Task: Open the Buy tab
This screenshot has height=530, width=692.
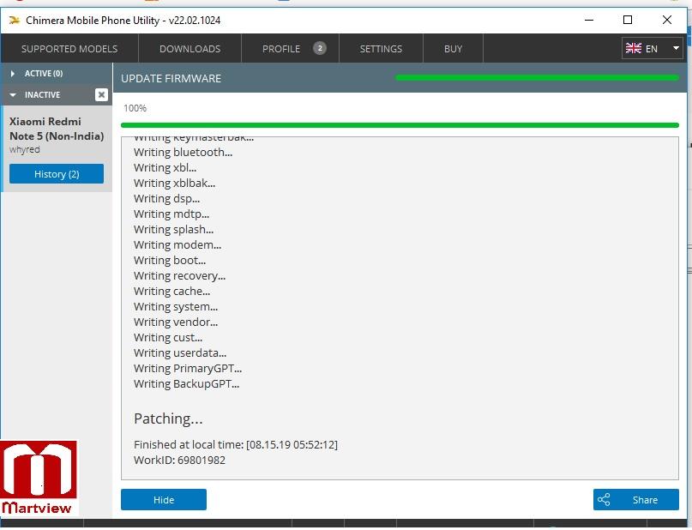Action: pyautogui.click(x=454, y=49)
